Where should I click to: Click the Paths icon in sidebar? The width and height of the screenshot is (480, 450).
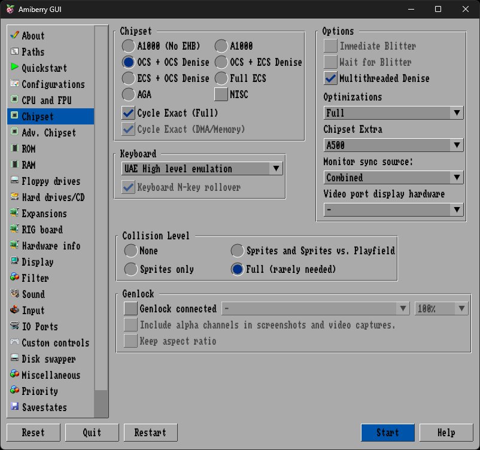[x=14, y=51]
